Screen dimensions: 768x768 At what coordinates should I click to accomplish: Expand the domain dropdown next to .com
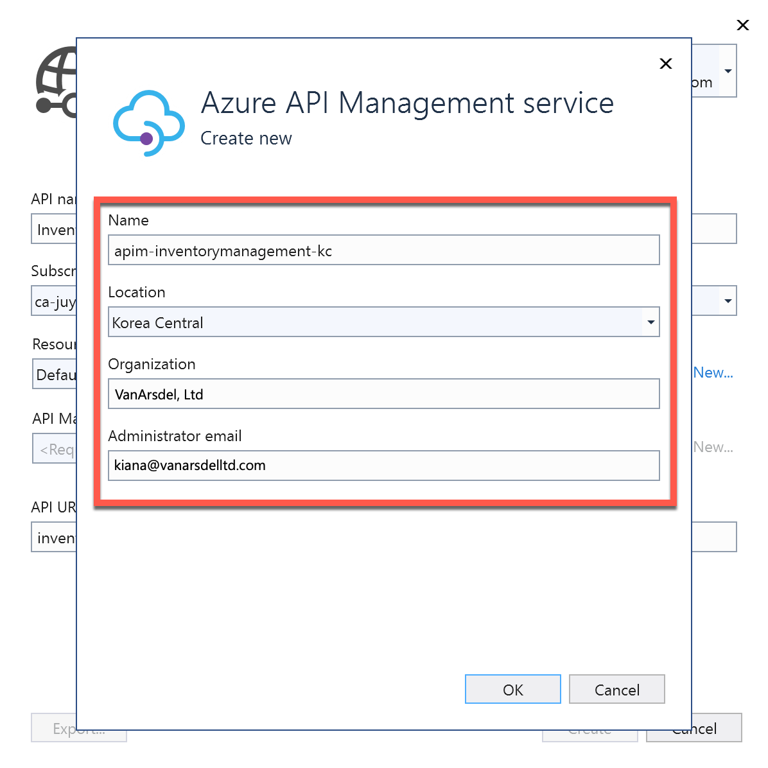pyautogui.click(x=729, y=71)
